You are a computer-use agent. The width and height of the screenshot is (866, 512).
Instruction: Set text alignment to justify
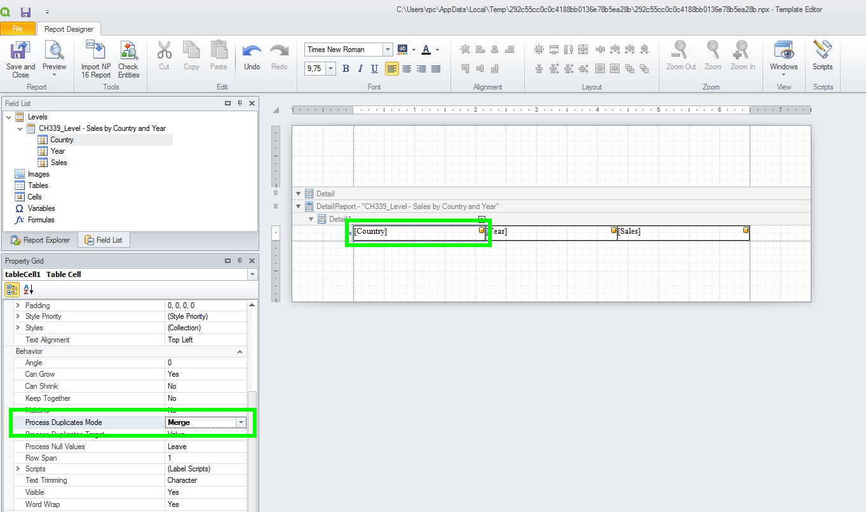[x=436, y=69]
